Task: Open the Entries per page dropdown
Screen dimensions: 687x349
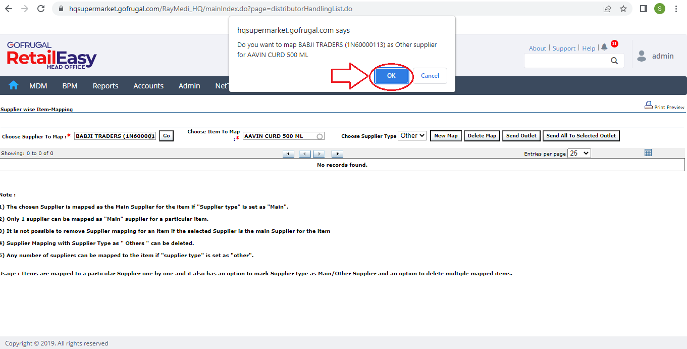Action: pyautogui.click(x=579, y=153)
